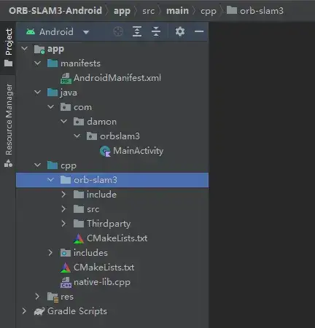Expand the Gradle Scripts node

click(x=24, y=311)
